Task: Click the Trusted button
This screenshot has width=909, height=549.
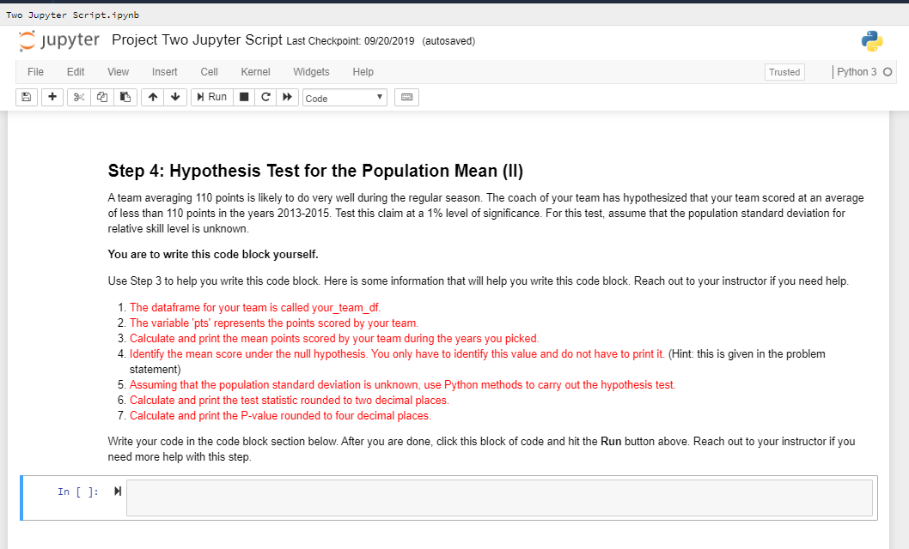Action: (784, 72)
